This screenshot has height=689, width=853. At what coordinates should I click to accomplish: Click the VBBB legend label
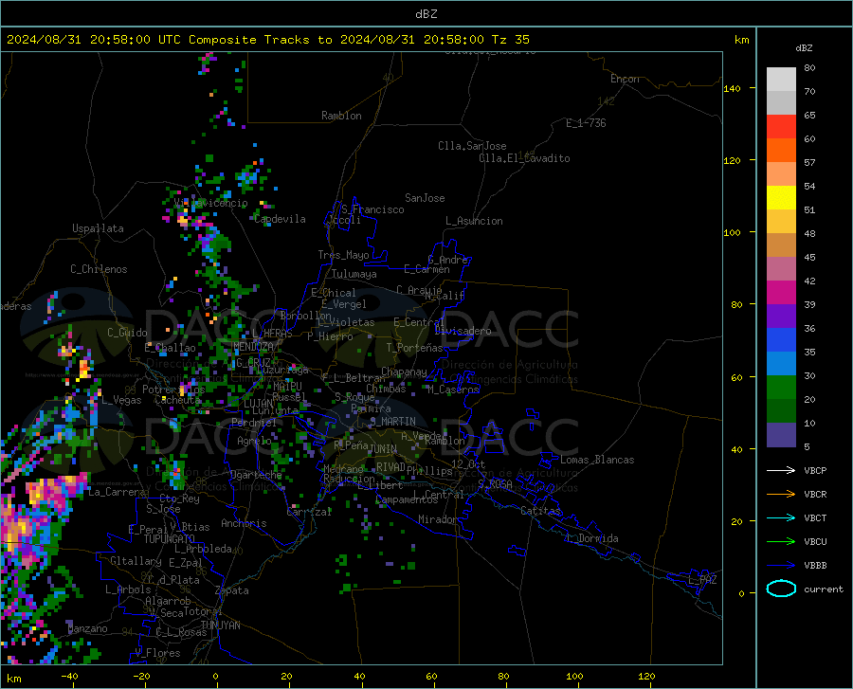click(815, 565)
